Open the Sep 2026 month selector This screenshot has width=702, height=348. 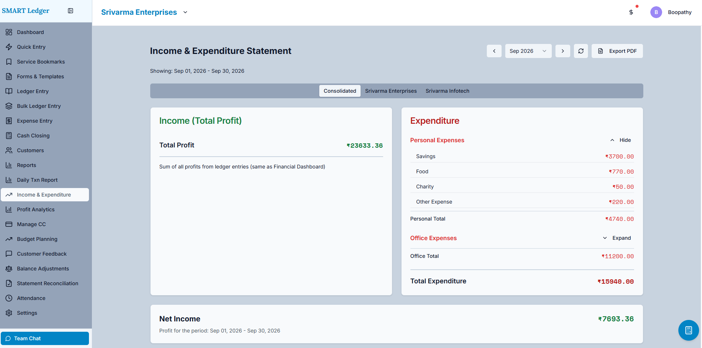[528, 51]
